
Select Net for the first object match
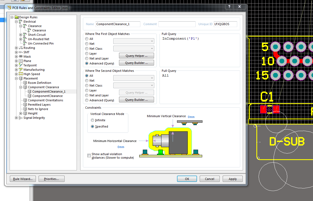pyautogui.click(x=87, y=44)
